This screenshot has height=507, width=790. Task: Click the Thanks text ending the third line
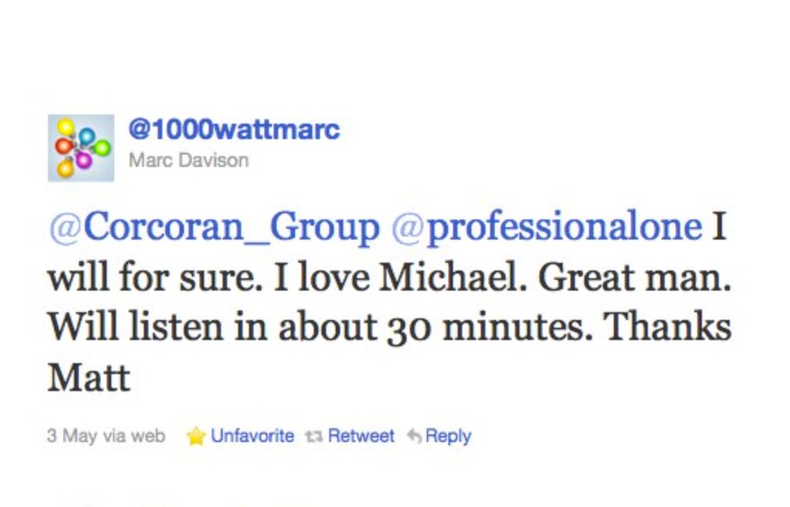pos(667,326)
